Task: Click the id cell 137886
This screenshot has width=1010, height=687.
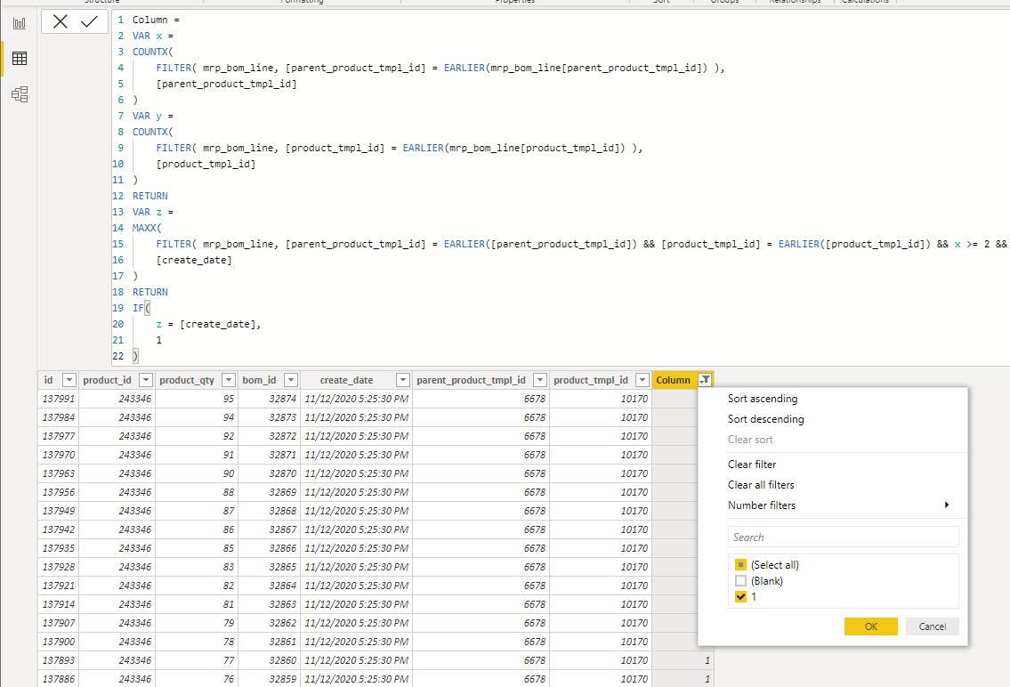Action: pos(58,679)
